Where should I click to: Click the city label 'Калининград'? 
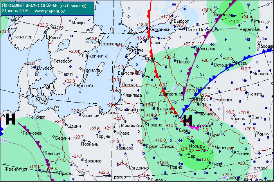pyautogui.click(x=131, y=110)
